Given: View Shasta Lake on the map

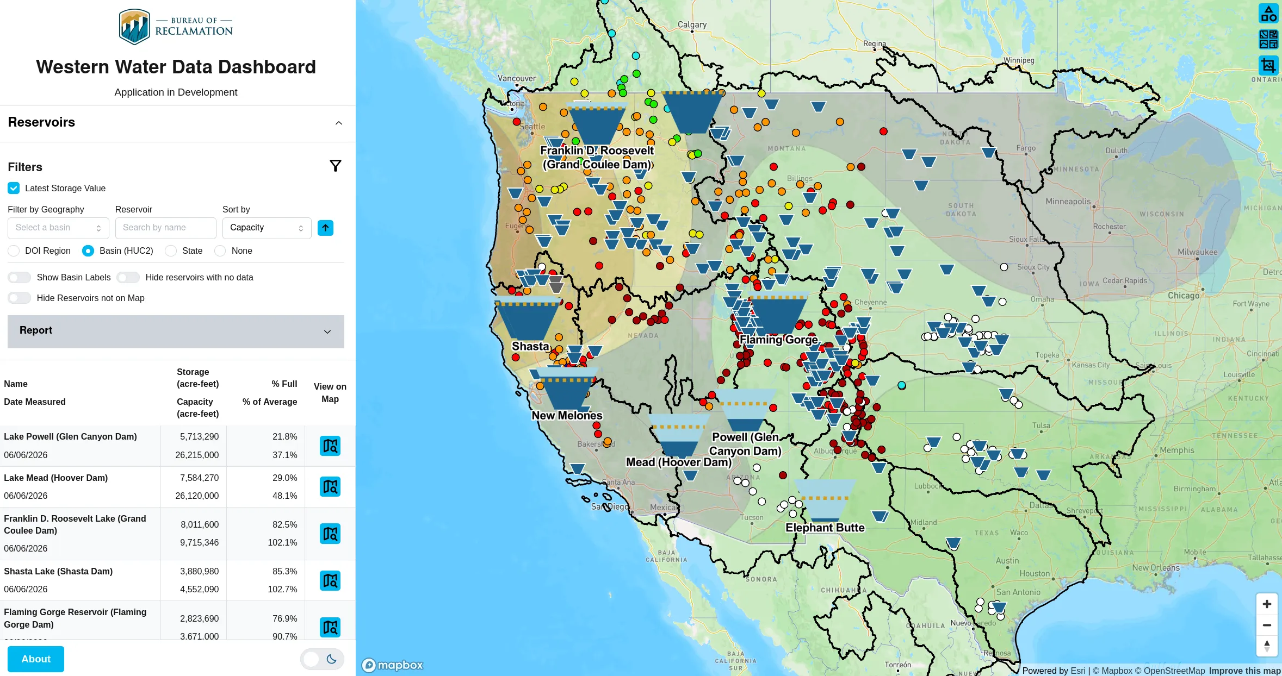Looking at the screenshot, I should coord(330,581).
